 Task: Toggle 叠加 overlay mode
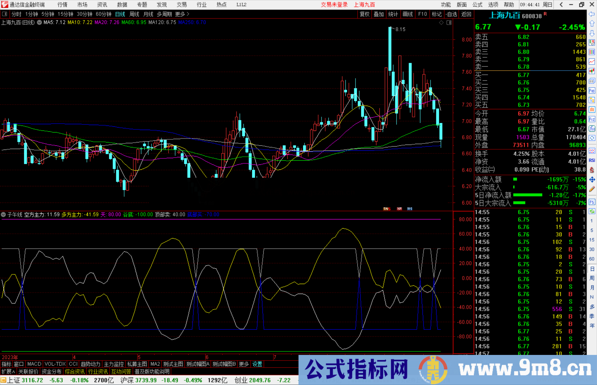pos(379,14)
